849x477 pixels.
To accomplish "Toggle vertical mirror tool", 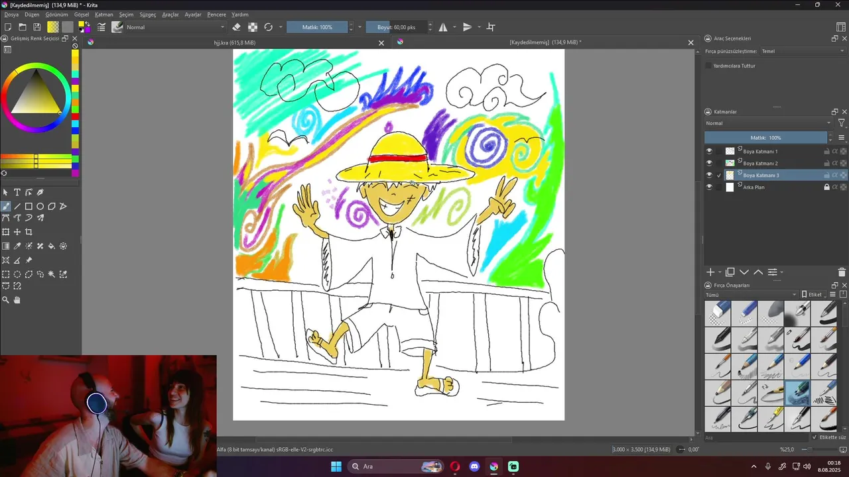I will 467,27.
